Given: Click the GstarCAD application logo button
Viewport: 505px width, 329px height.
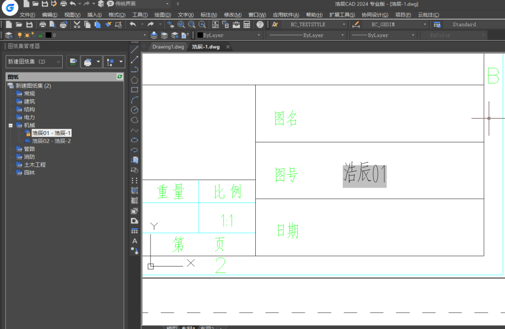Looking at the screenshot, I should [x=10, y=8].
